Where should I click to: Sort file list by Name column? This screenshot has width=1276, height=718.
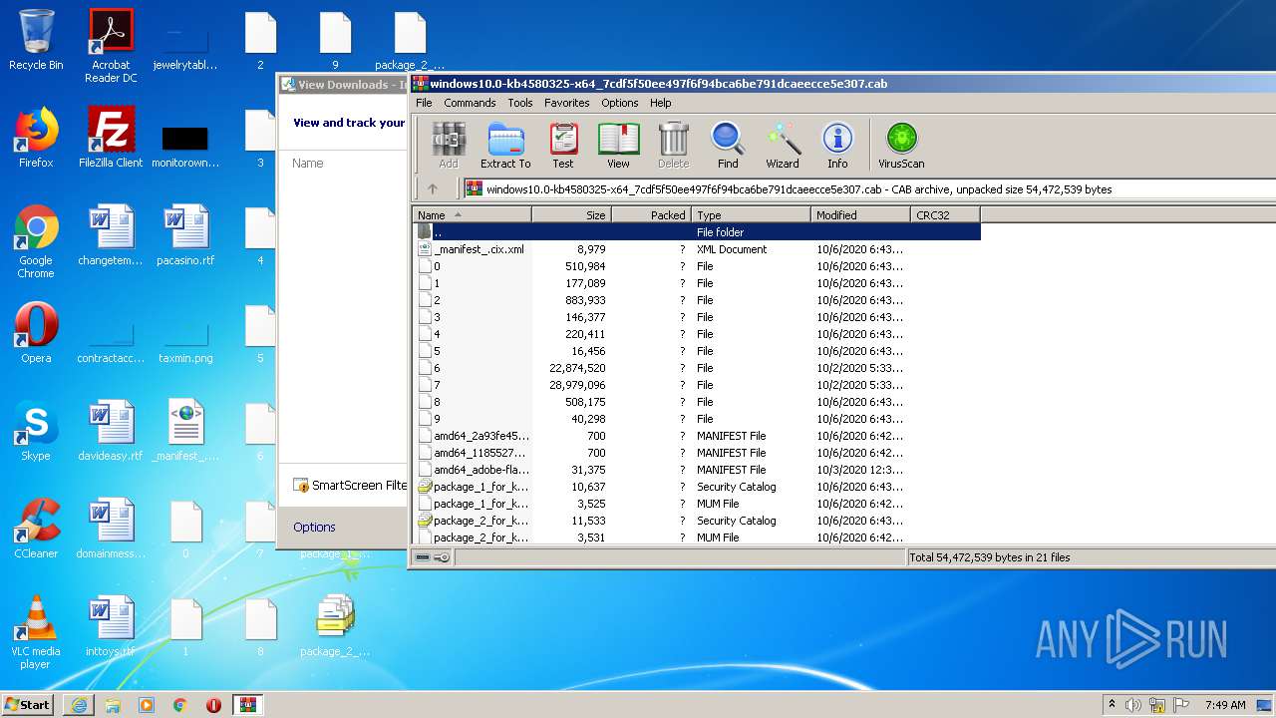473,214
